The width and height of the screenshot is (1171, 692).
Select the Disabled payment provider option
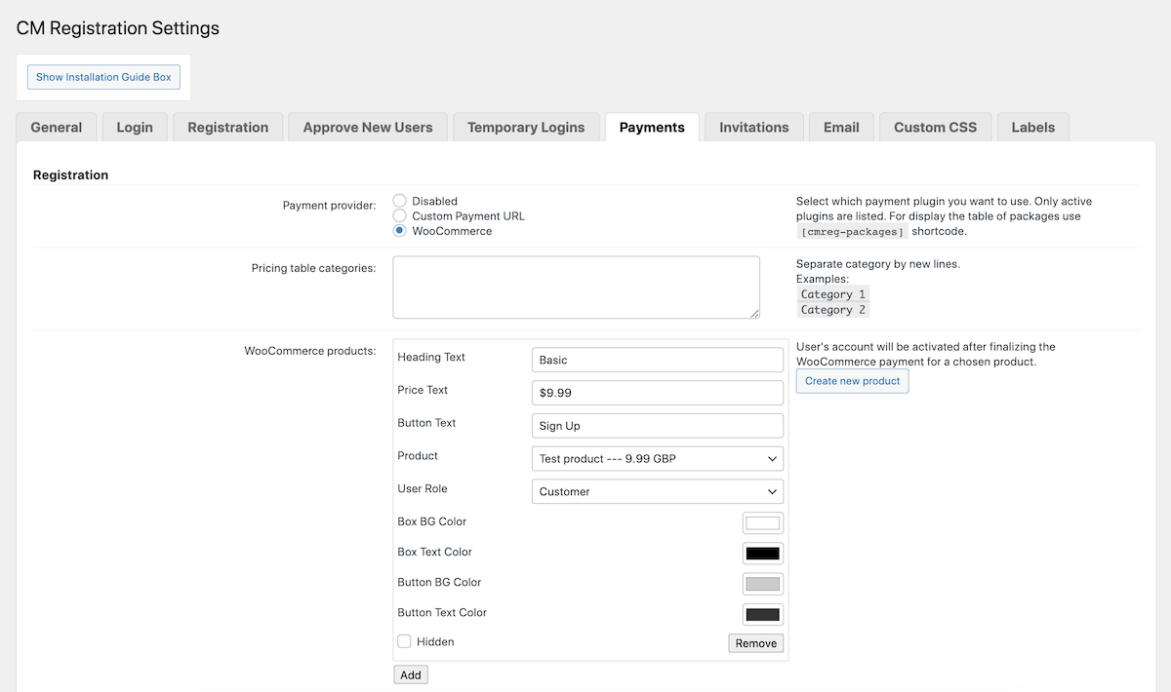coord(400,201)
